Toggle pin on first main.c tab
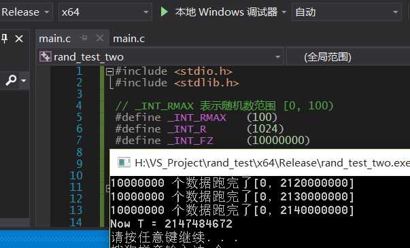The height and width of the screenshot is (248, 410). pos(84,38)
